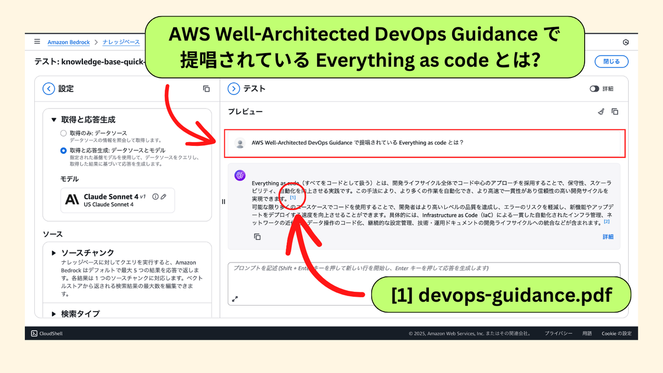Click the chevron circle beside テスト
The image size is (663, 373).
(234, 88)
